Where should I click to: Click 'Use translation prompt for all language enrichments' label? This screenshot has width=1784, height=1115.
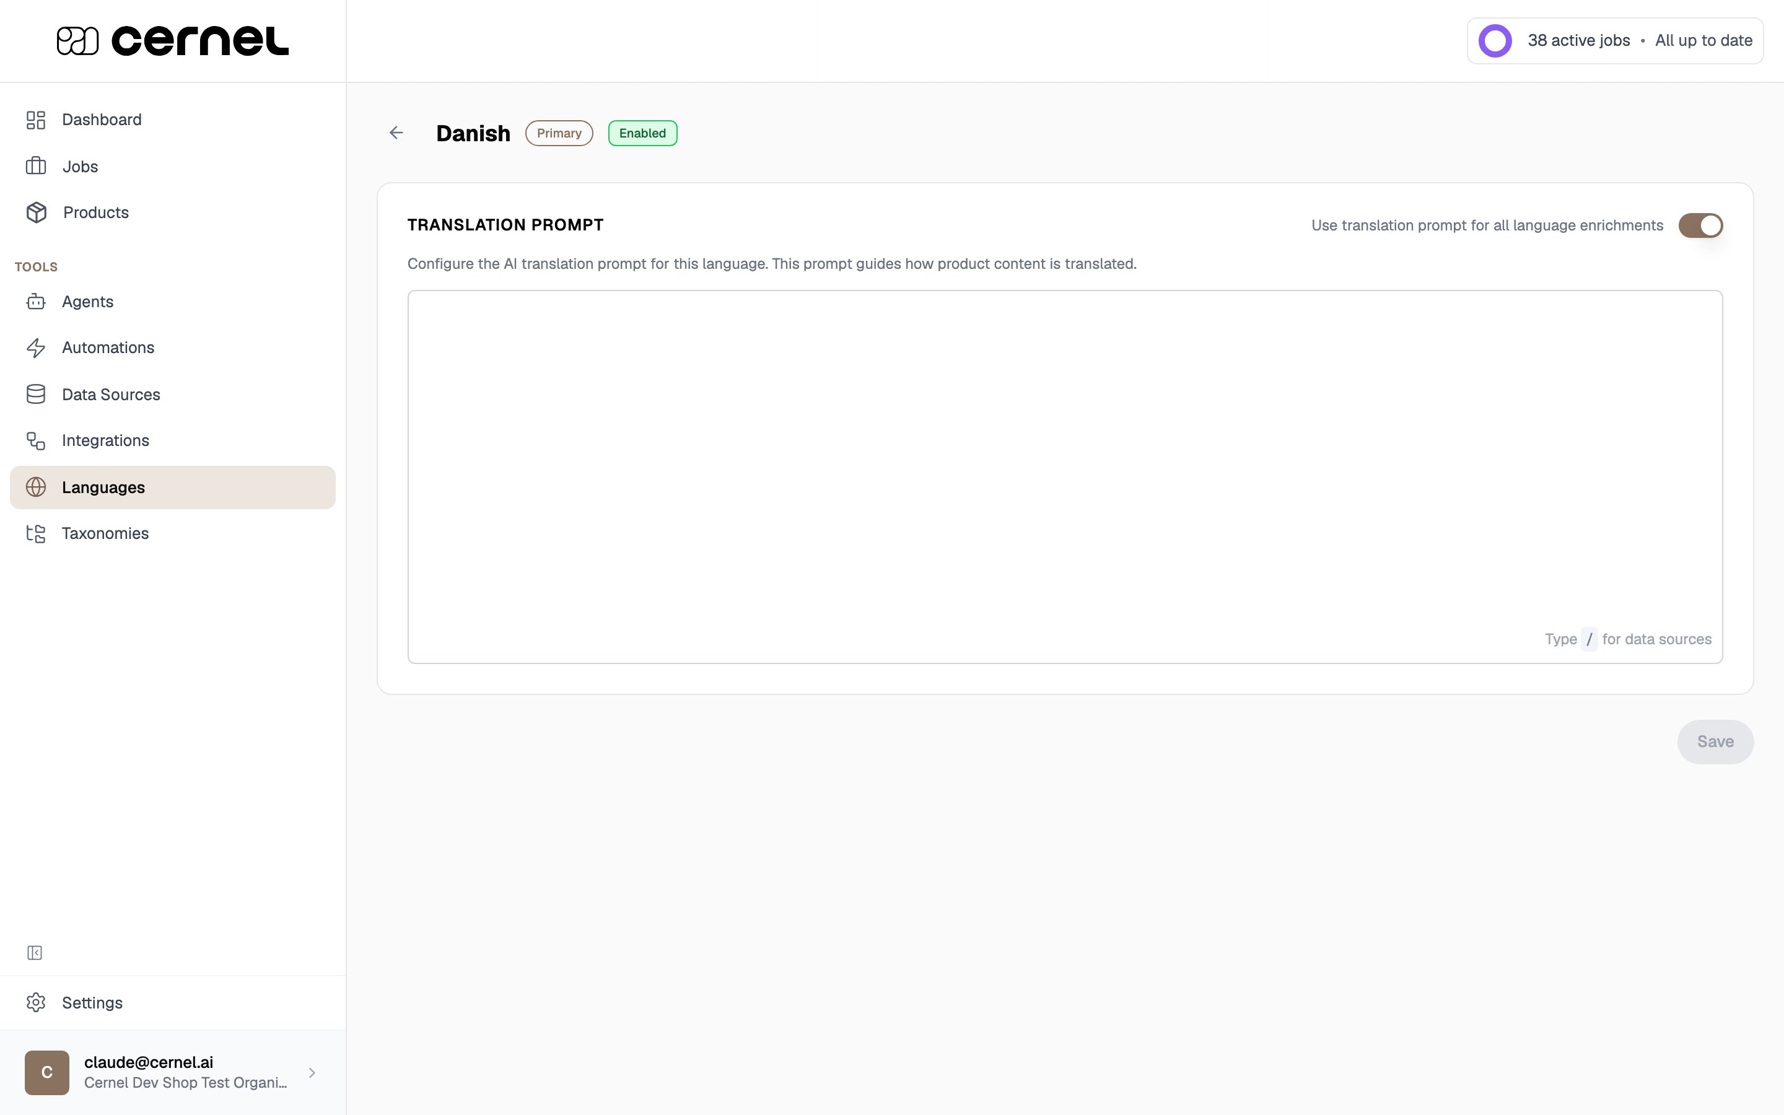pyautogui.click(x=1487, y=225)
